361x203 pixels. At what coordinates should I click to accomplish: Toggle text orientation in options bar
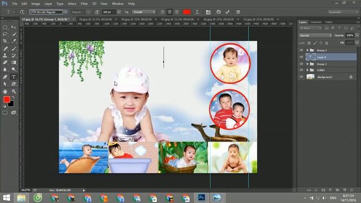click(x=22, y=12)
